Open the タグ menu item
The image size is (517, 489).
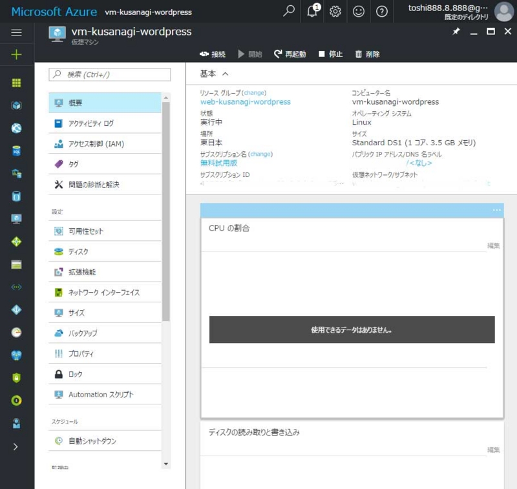(x=105, y=164)
